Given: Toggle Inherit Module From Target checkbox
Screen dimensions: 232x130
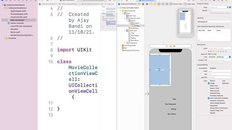Looking at the screenshot, I should coord(209,13).
